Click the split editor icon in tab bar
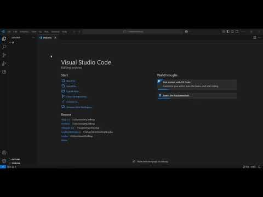This screenshot has height=197, width=263. (x=255, y=38)
